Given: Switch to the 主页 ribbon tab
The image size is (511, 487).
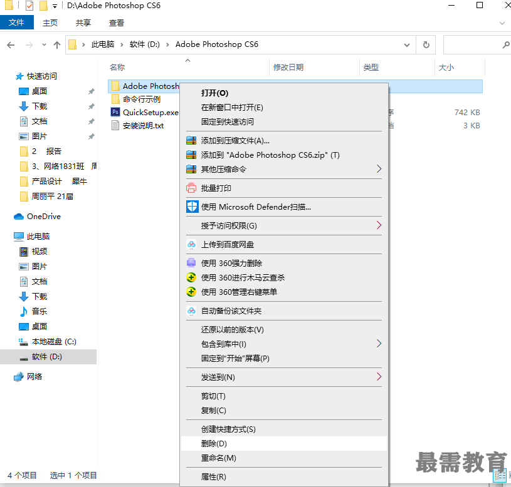Looking at the screenshot, I should [x=50, y=23].
